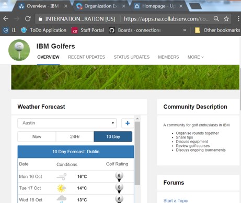
Task: Open the i1 bookmark
Action: tap(9, 30)
